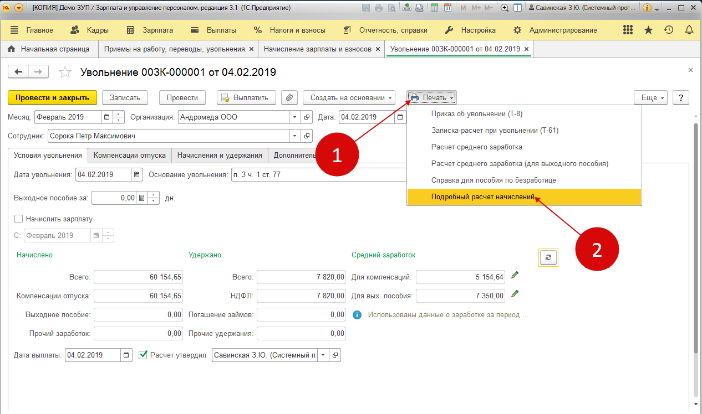Open Налоги и взносы section
Screen dimensions: 702x414
tap(289, 30)
